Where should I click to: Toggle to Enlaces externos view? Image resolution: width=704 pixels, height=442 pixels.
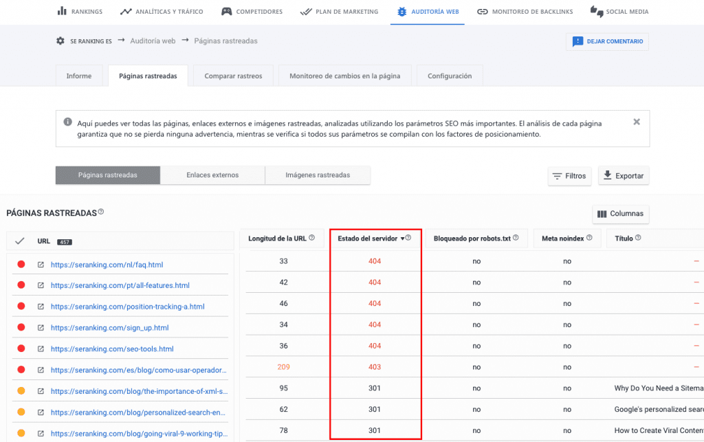(212, 175)
